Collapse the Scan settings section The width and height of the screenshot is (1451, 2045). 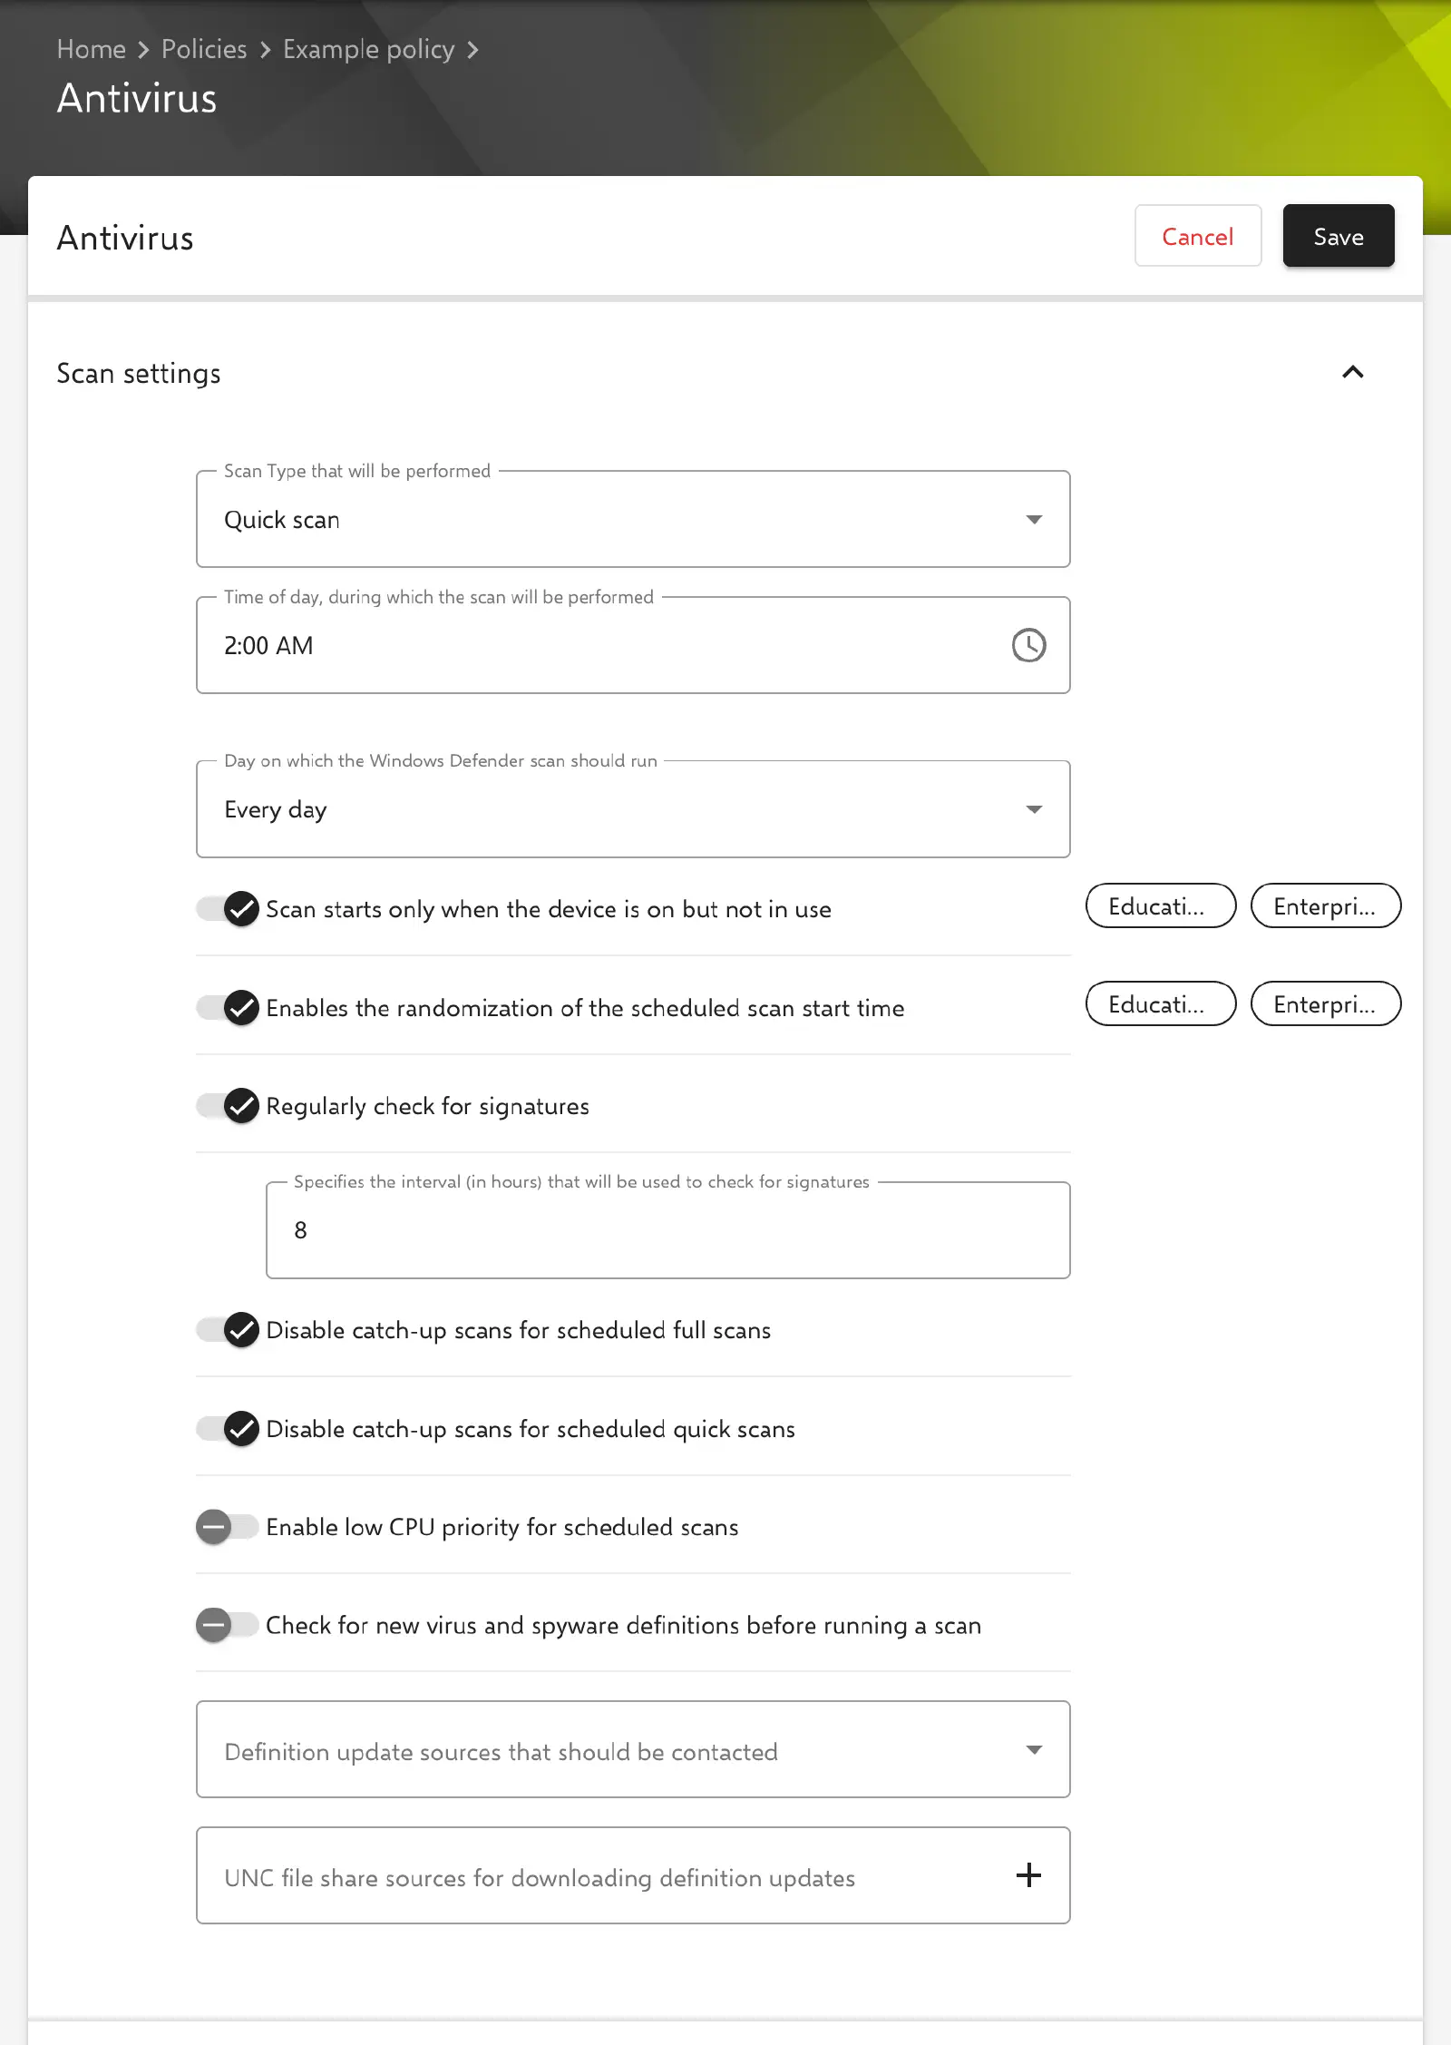(x=1352, y=372)
